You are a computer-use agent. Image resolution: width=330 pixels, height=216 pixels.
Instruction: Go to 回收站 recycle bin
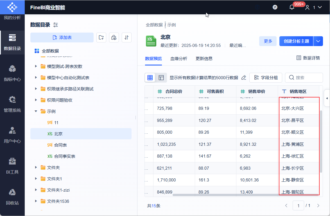tap(12, 197)
